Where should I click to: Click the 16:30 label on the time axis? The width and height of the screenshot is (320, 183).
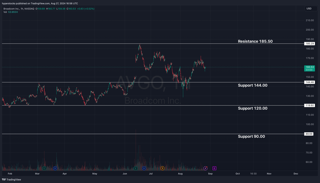253,173
